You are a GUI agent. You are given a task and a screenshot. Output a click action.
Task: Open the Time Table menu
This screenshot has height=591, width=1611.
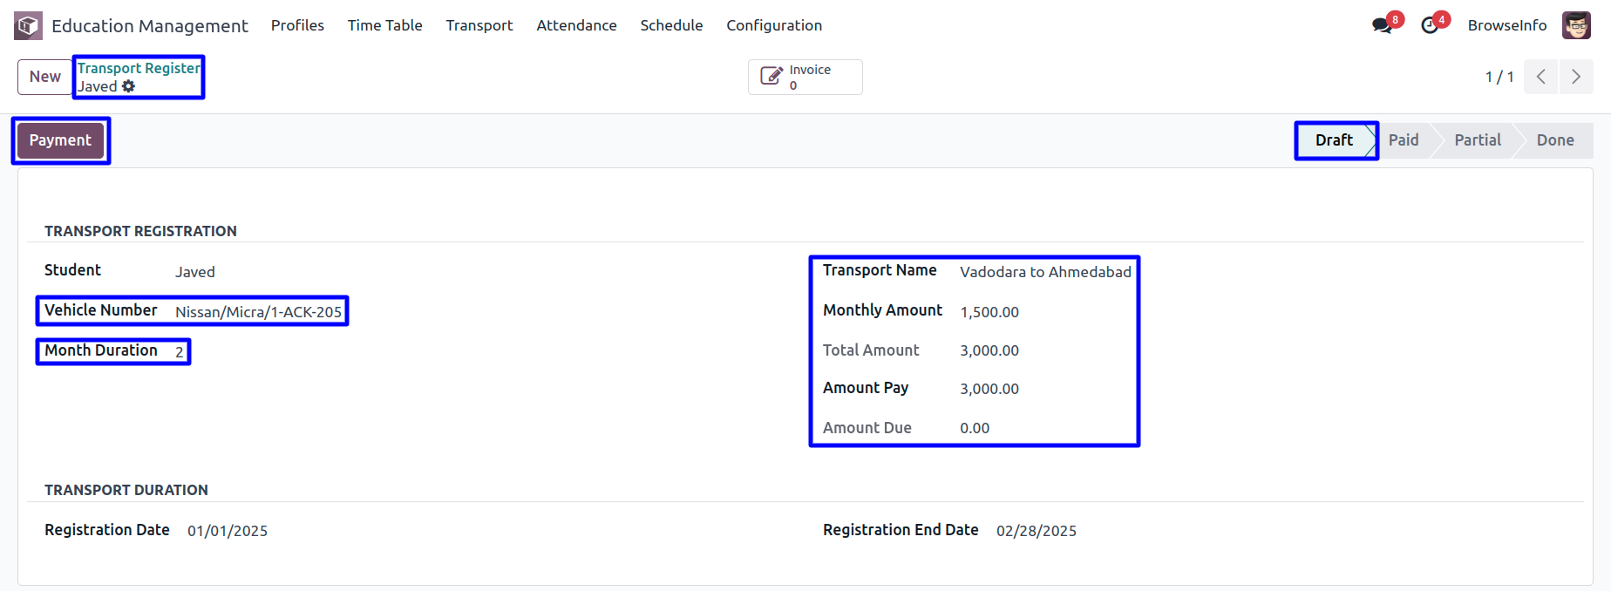click(x=384, y=25)
